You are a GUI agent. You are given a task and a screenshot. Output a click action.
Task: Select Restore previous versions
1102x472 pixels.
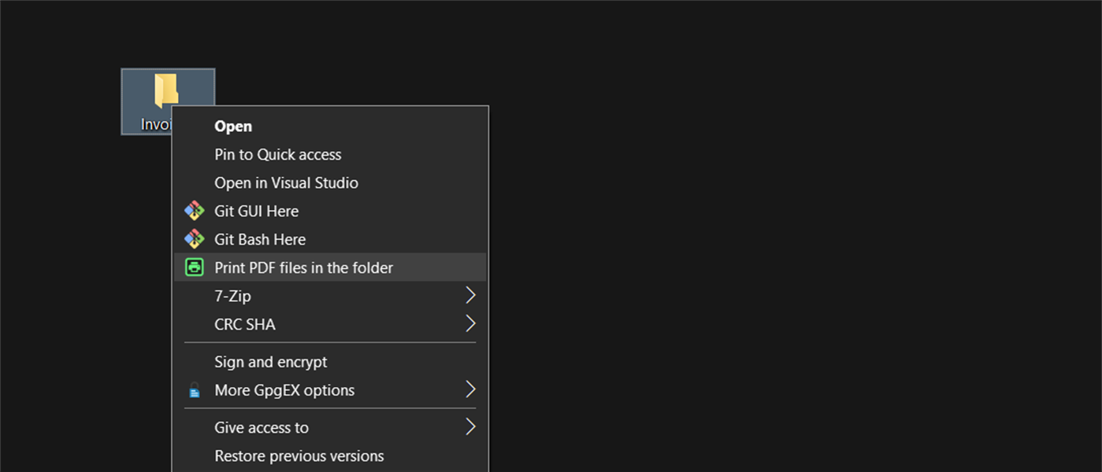tap(299, 455)
